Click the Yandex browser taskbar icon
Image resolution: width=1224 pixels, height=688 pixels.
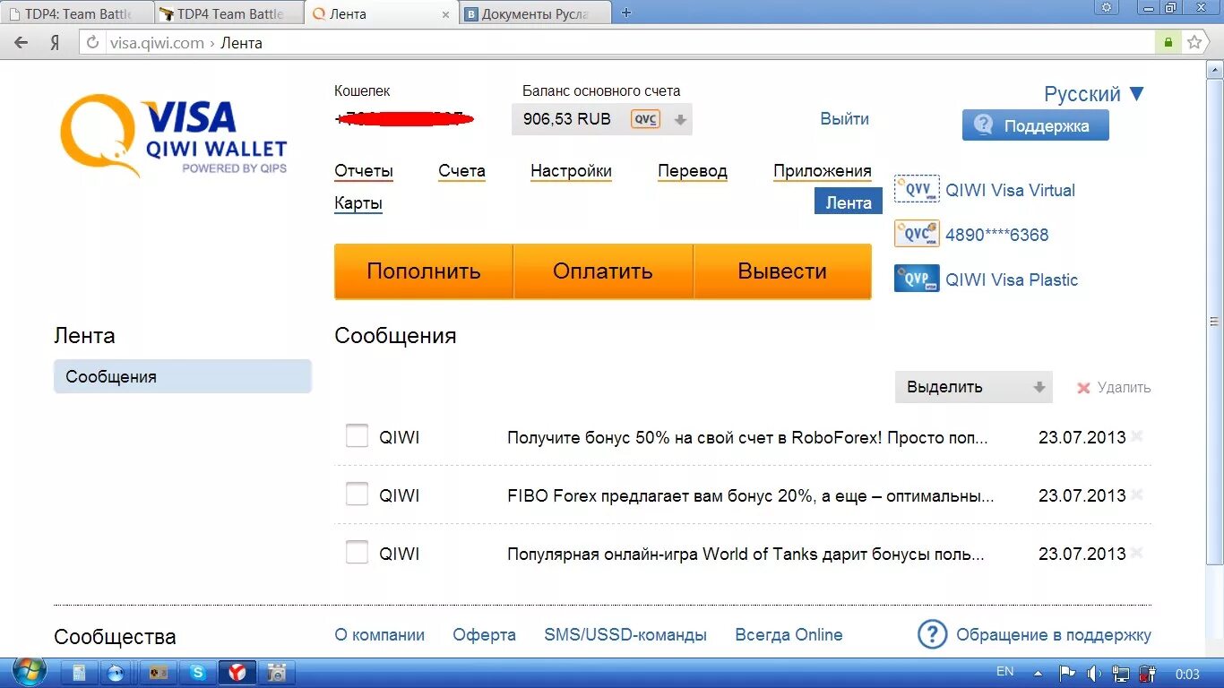(x=237, y=672)
